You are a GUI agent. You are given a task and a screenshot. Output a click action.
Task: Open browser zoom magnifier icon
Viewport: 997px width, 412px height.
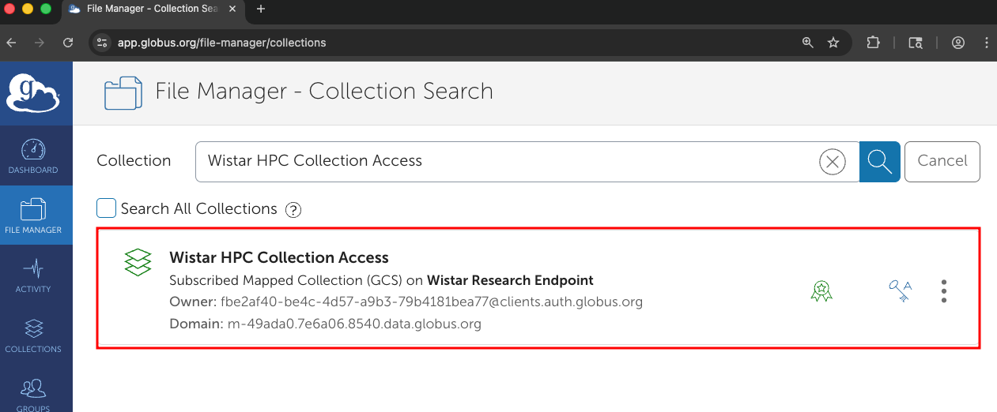click(808, 43)
